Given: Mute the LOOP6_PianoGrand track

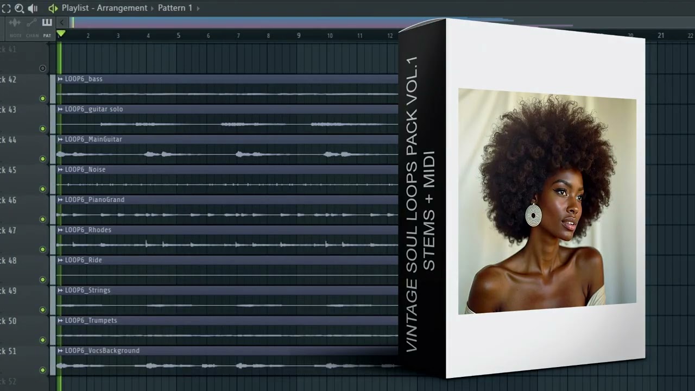Looking at the screenshot, I should click(43, 219).
